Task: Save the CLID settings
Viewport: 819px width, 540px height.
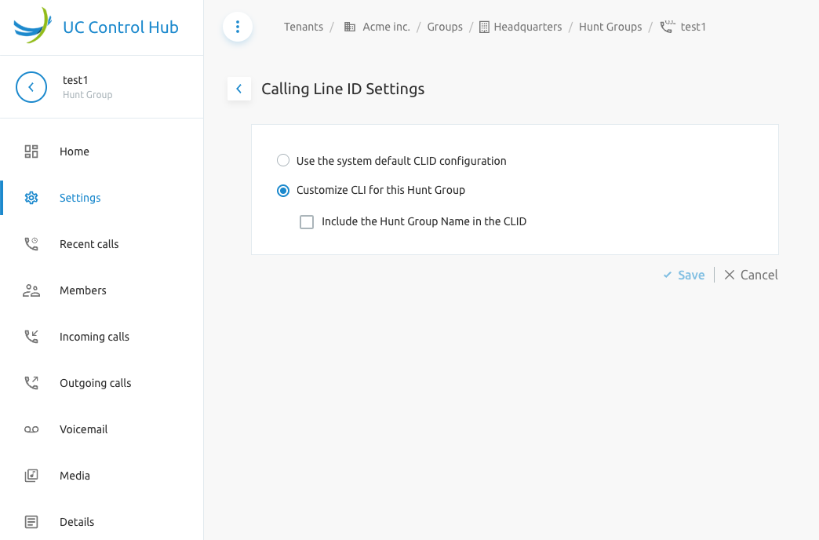Action: (x=684, y=275)
